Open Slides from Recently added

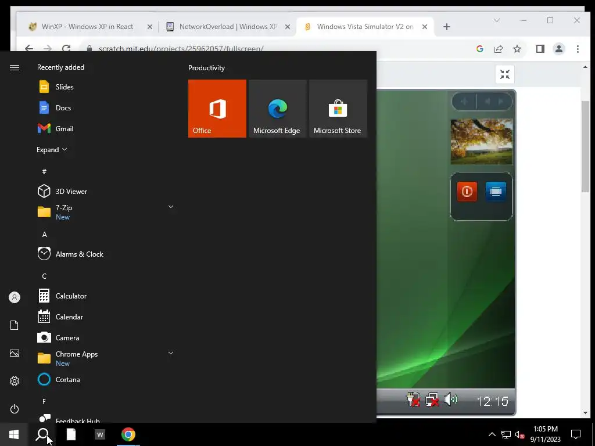(106, 87)
